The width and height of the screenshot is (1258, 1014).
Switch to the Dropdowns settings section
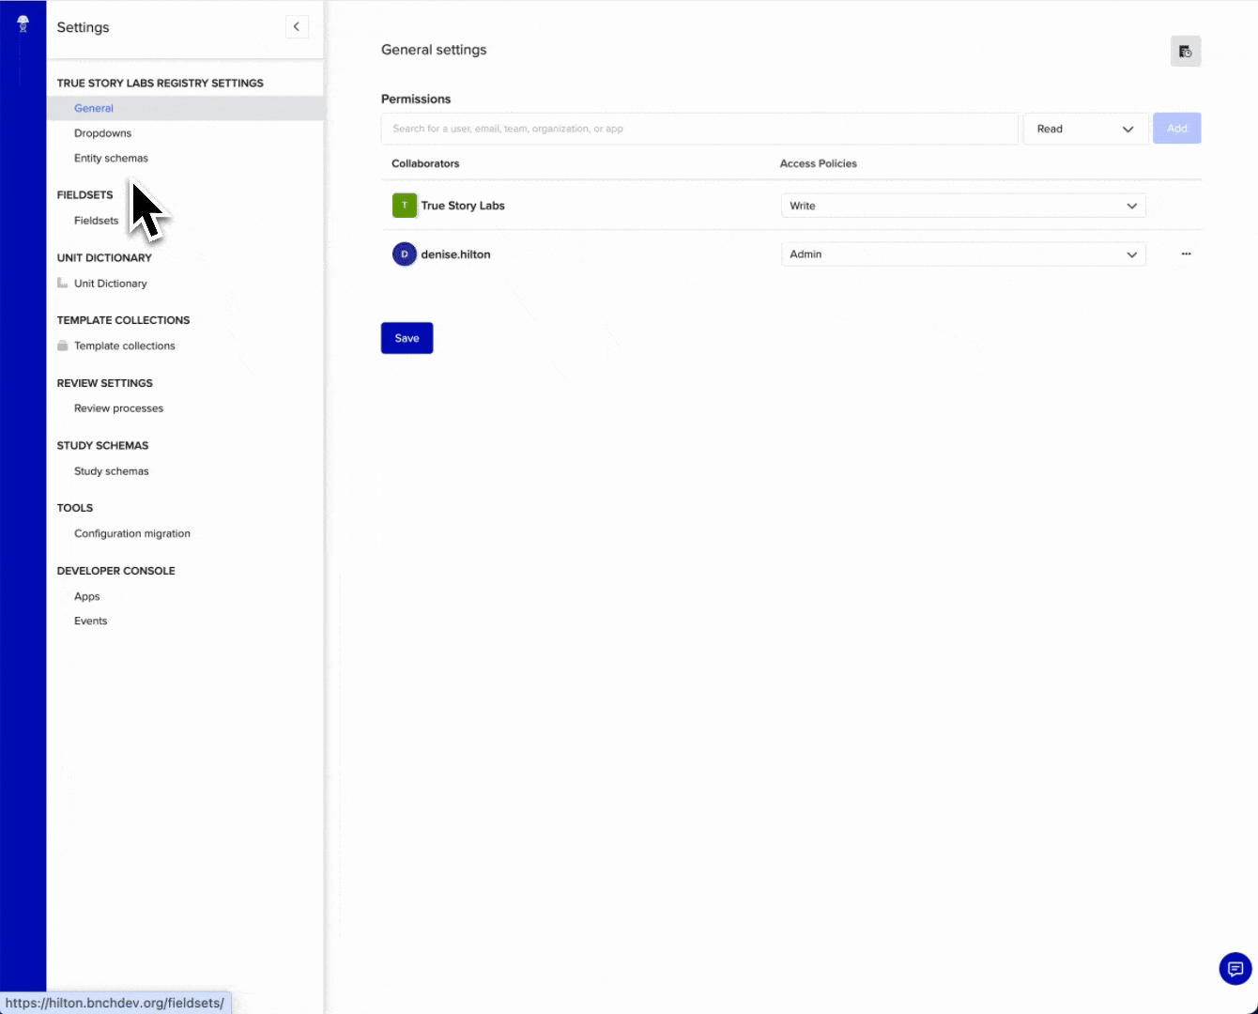pyautogui.click(x=102, y=132)
